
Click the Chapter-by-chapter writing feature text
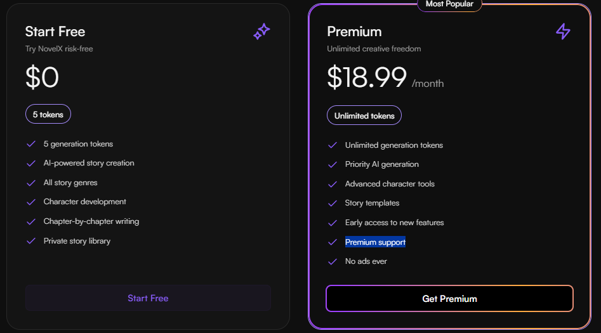[91, 221]
